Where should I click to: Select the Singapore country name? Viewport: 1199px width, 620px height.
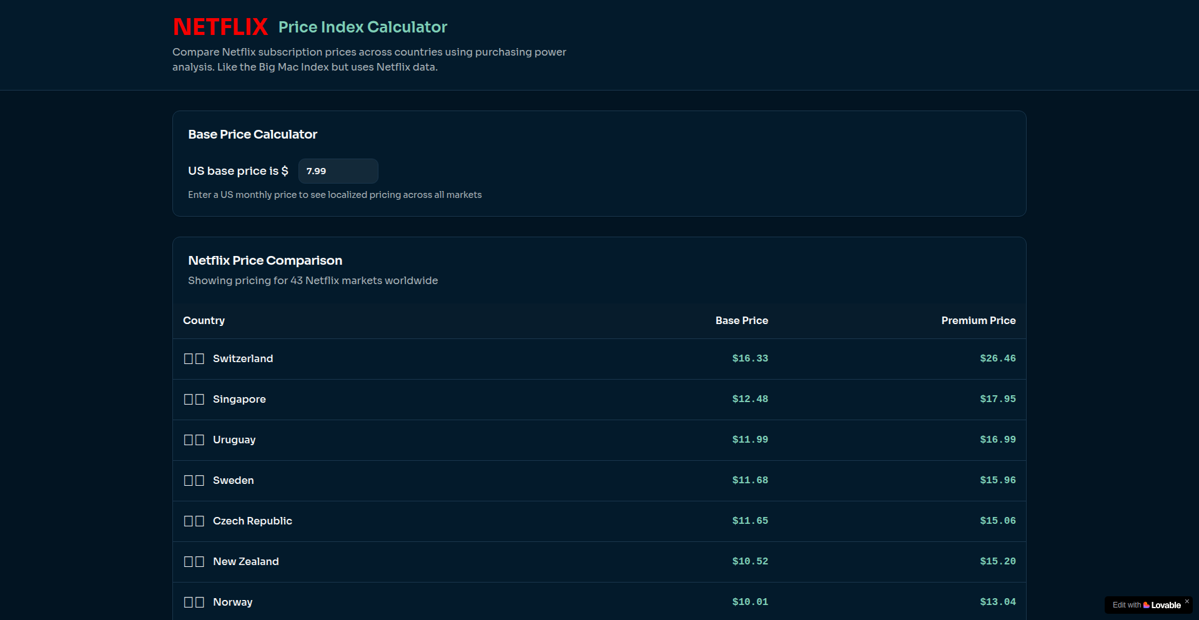tap(239, 399)
